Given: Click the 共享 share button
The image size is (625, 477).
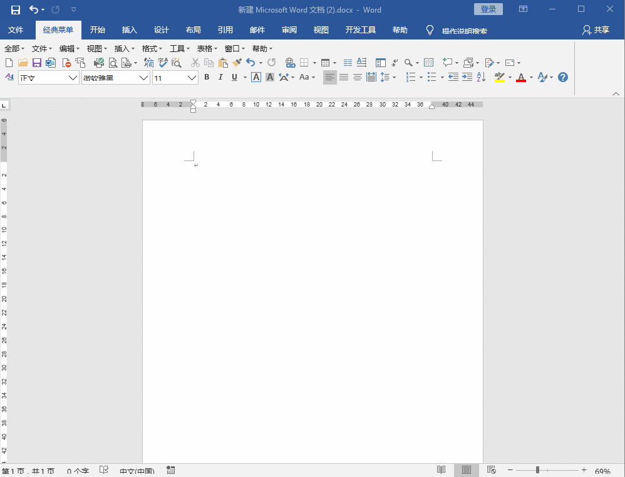Looking at the screenshot, I should point(596,30).
